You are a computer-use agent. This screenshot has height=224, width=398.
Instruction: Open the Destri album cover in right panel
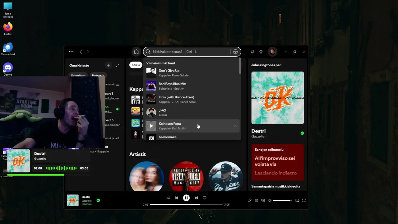(x=278, y=98)
